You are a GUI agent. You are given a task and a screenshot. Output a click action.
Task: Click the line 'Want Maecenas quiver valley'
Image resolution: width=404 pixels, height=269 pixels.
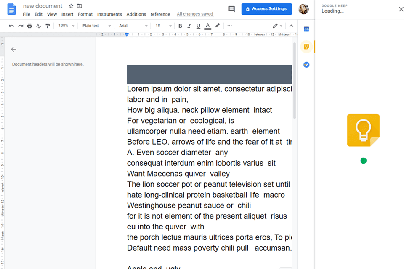tap(178, 174)
